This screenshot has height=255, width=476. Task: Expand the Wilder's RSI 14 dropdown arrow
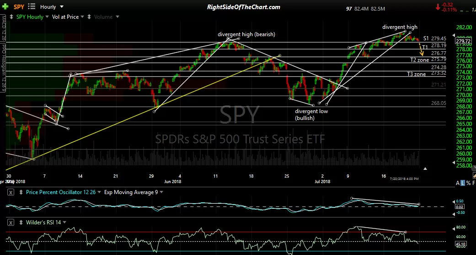64,223
